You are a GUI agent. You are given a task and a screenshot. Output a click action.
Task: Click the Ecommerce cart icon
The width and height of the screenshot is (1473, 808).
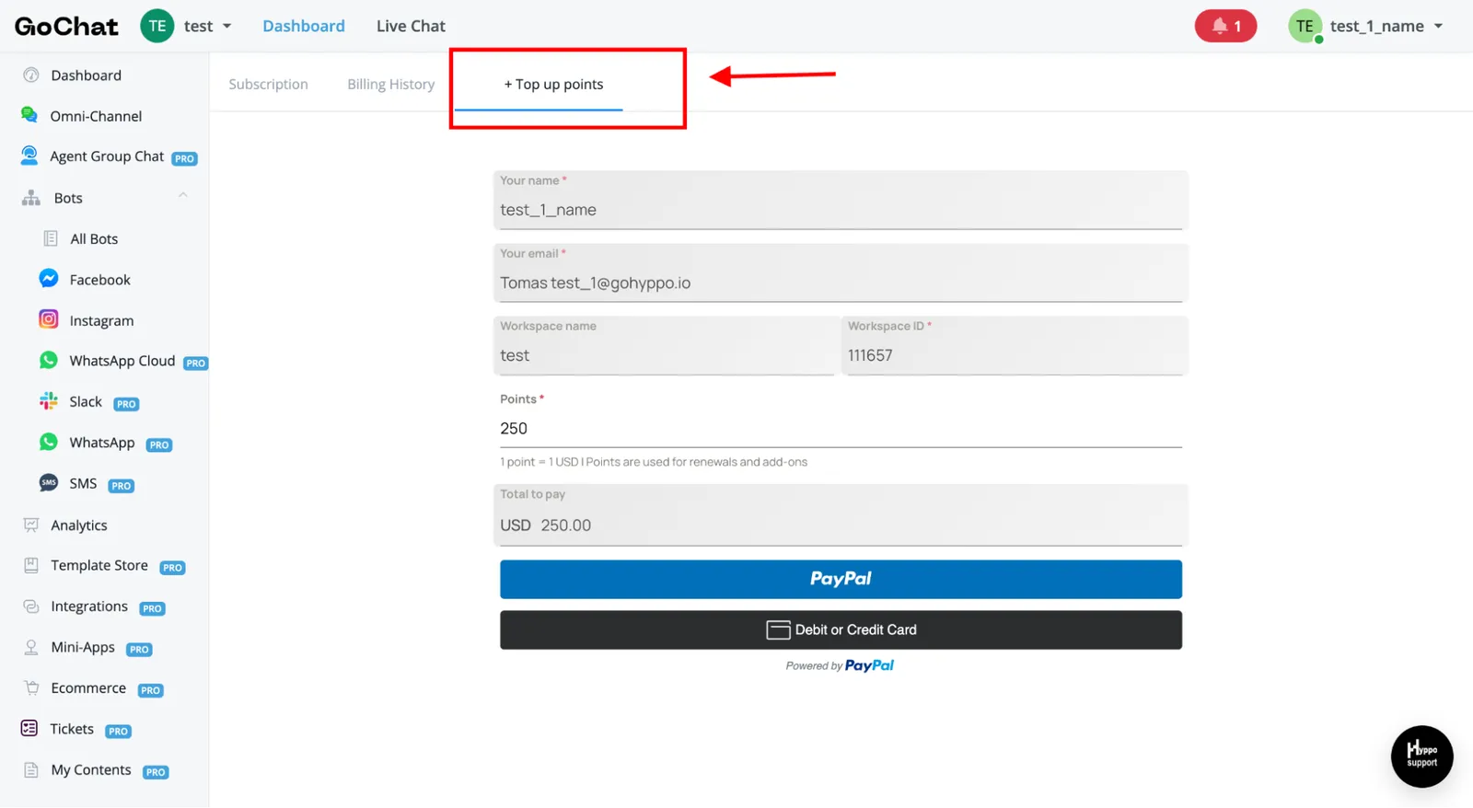[31, 687]
